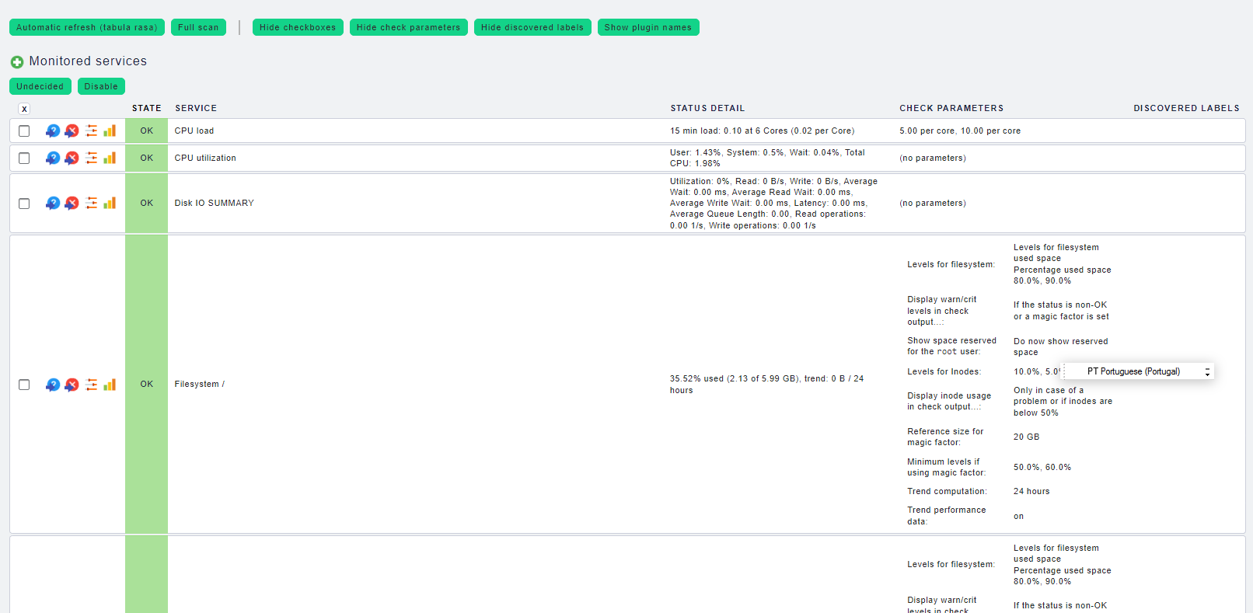Click Automatic refresh (tabula rasa)
The width and height of the screenshot is (1253, 613).
click(x=86, y=27)
